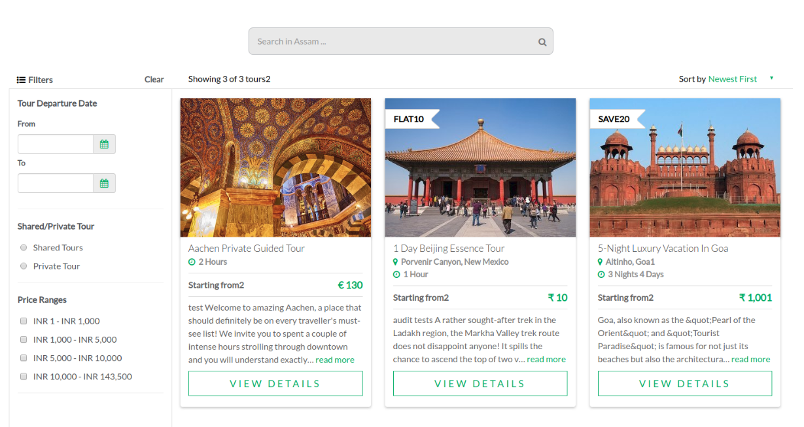
Task: Open read more on Beijing Essence Tour
Action: [546, 360]
